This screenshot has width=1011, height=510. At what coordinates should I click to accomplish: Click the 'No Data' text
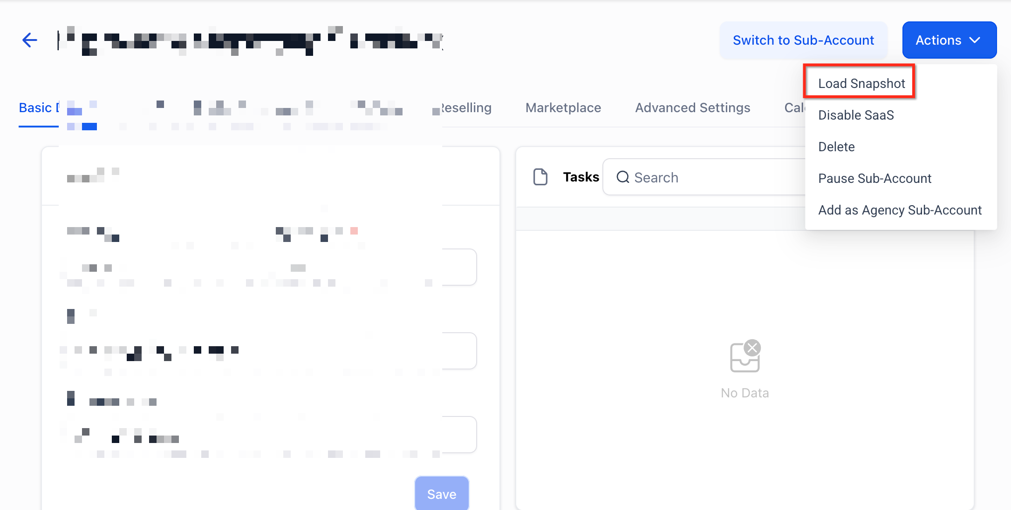coord(745,393)
